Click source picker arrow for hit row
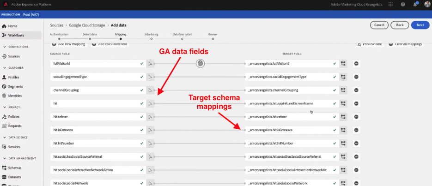432x186 pixels. click(x=150, y=103)
